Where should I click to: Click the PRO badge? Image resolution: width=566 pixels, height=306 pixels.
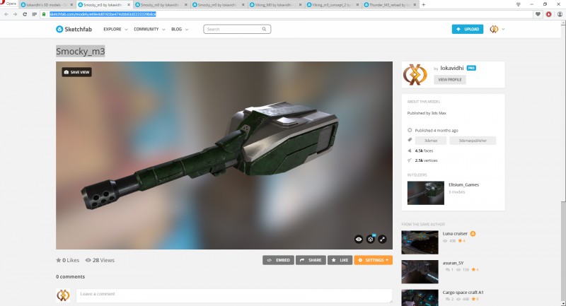point(471,68)
